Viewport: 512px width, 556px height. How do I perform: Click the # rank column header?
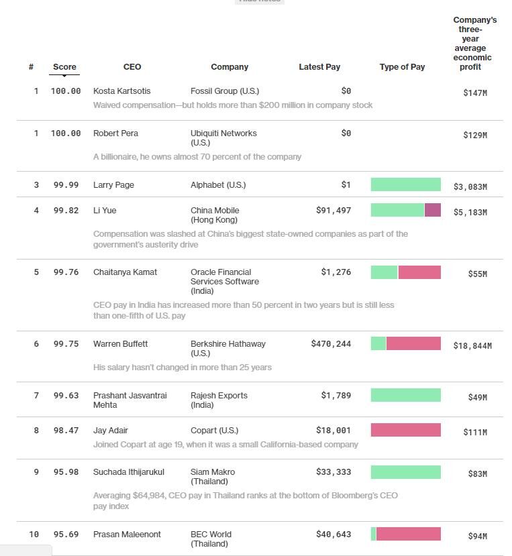32,67
